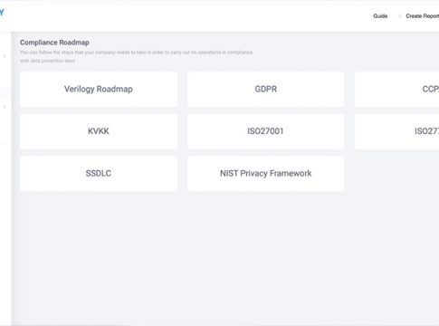Click the blue logo at top left
439x326 pixels.
pyautogui.click(x=2, y=13)
